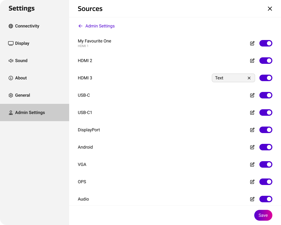Clear the HDMI 3 rename field with the X
The image size is (281, 225).
pyautogui.click(x=249, y=78)
